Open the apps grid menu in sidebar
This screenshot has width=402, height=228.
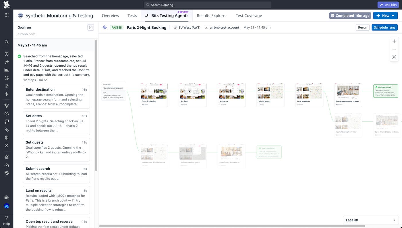pos(7,15)
